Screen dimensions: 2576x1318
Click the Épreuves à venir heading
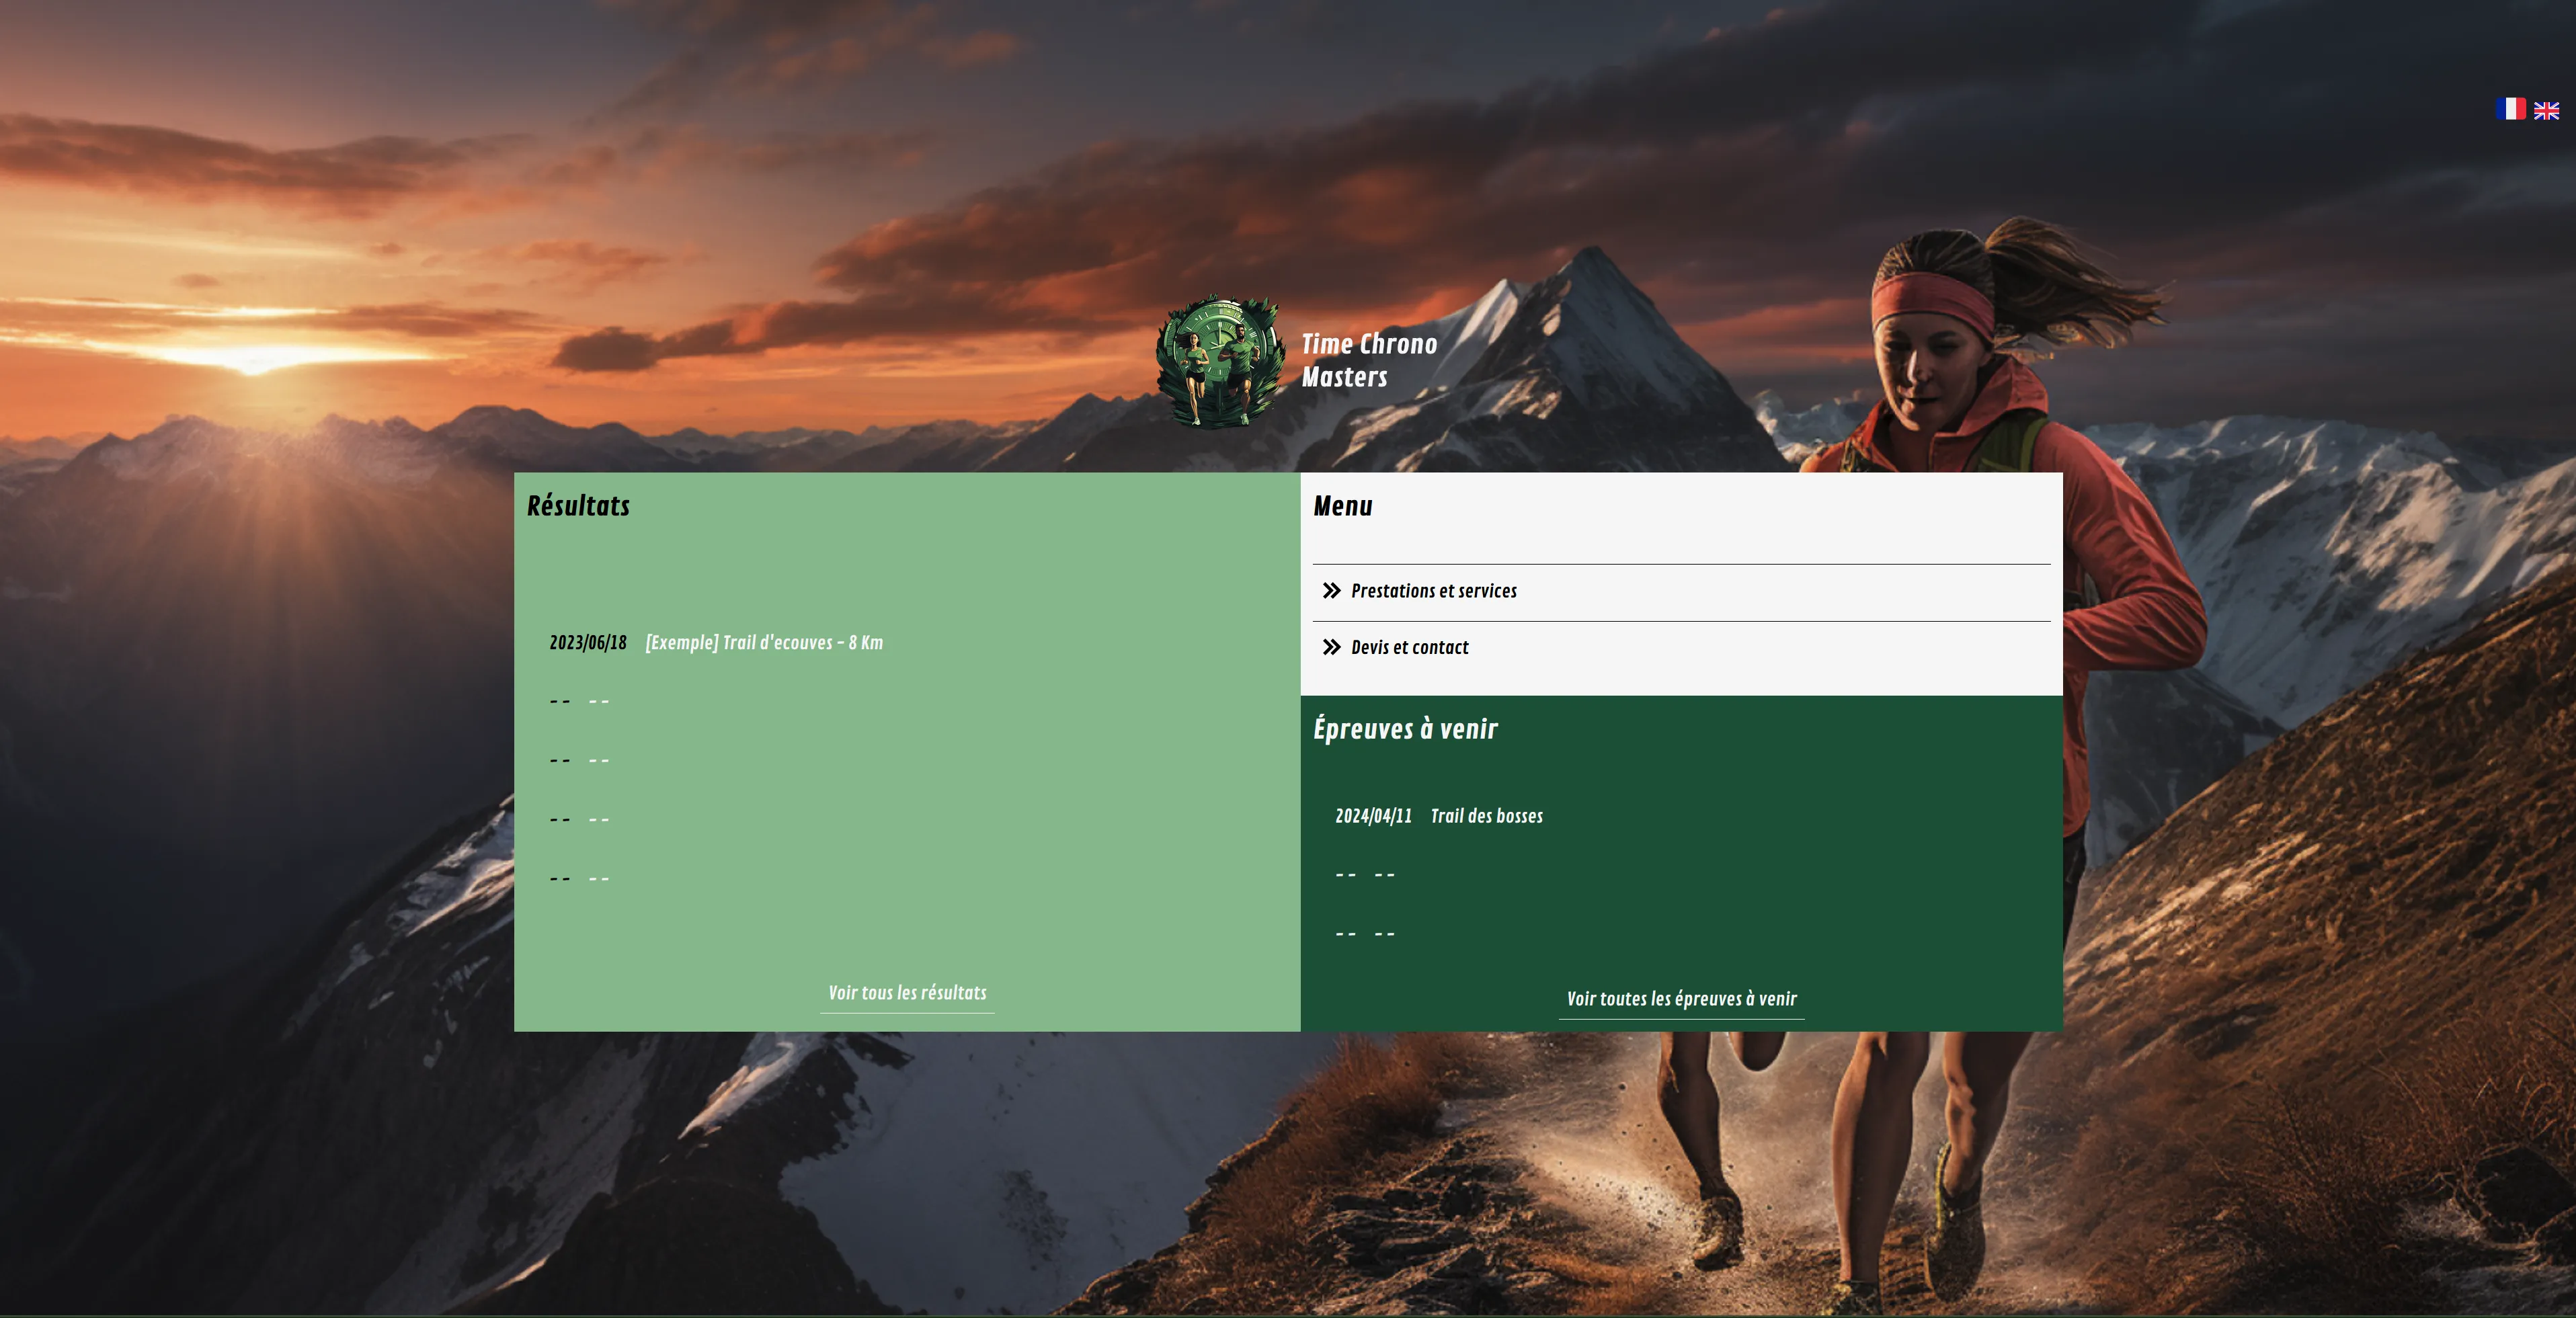[x=1405, y=729]
